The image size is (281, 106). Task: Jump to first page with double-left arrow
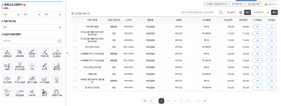144,101
